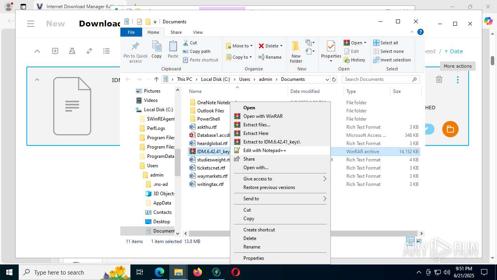The width and height of the screenshot is (497, 280).
Task: Open Microsoft Edge from taskbar
Action: 160,272
